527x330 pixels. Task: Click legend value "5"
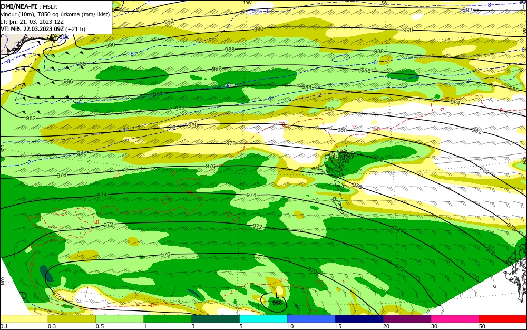[241, 326]
